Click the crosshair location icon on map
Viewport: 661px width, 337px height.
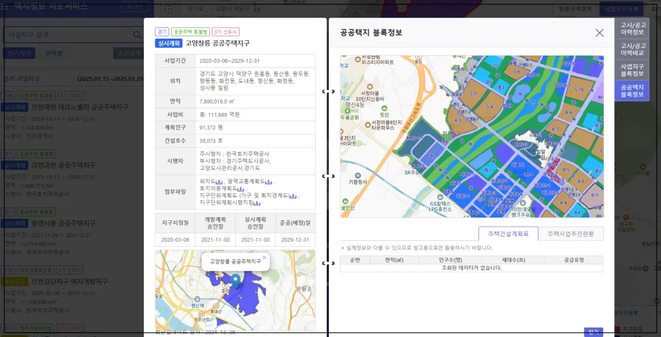(x=169, y=9)
